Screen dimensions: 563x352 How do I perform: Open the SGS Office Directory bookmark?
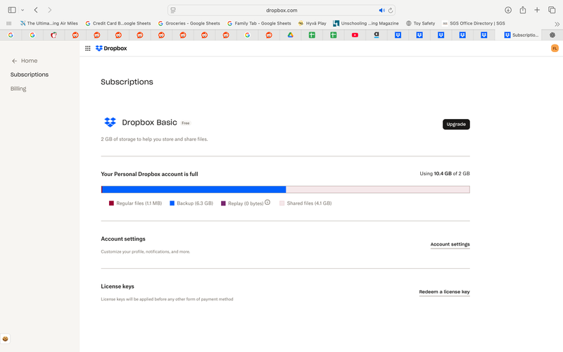[x=474, y=23]
